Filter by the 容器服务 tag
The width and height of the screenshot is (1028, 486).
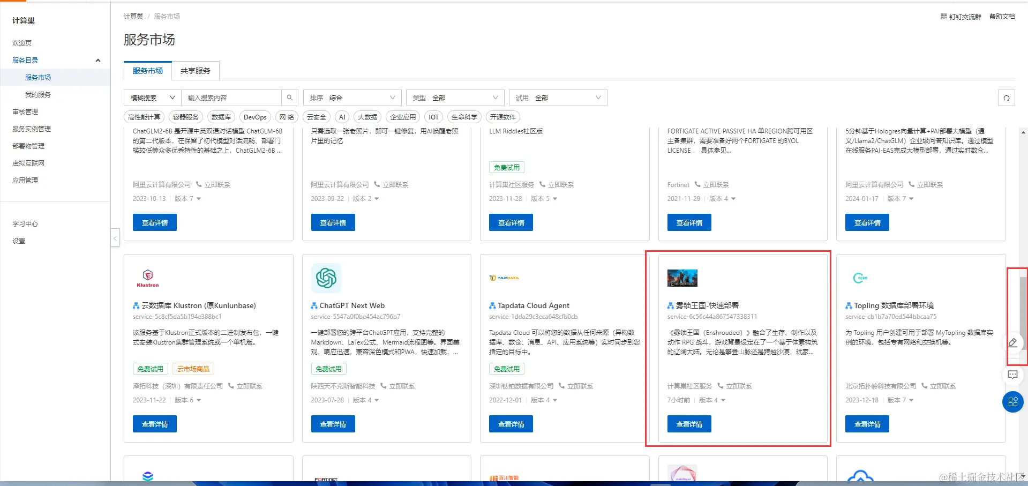(186, 117)
